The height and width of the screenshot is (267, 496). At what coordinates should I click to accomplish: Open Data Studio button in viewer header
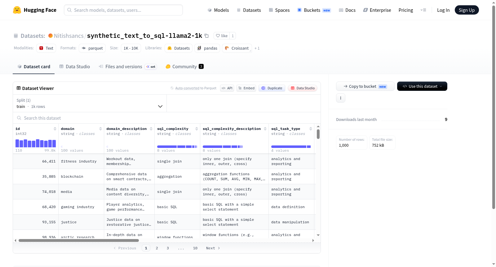[x=303, y=88]
